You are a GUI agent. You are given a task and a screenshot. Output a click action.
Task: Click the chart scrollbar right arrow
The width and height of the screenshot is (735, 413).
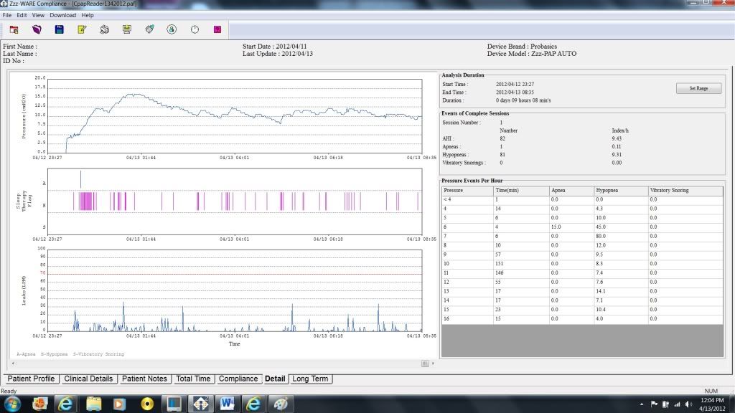pyautogui.click(x=433, y=364)
